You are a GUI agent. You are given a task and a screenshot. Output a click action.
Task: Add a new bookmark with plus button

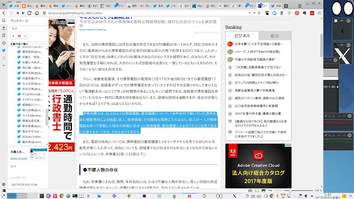pos(13,36)
